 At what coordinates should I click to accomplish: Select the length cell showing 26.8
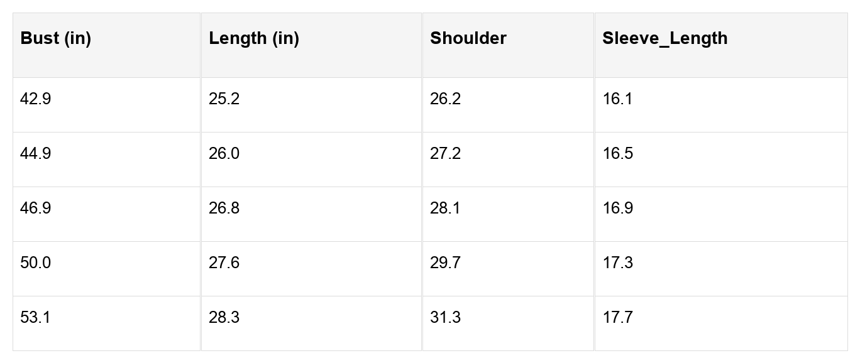(224, 209)
